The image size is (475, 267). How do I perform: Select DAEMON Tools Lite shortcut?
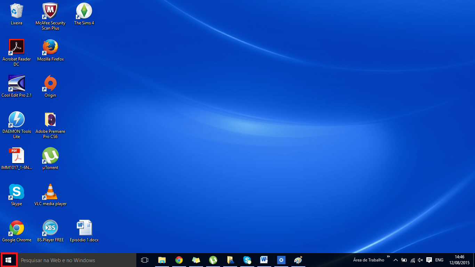click(16, 125)
